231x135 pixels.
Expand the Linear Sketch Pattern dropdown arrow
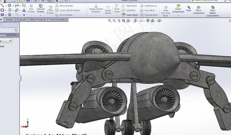click(x=86, y=11)
